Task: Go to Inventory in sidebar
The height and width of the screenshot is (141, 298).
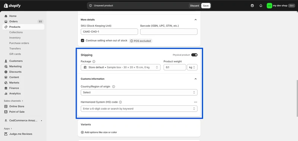Action: [x=15, y=38]
